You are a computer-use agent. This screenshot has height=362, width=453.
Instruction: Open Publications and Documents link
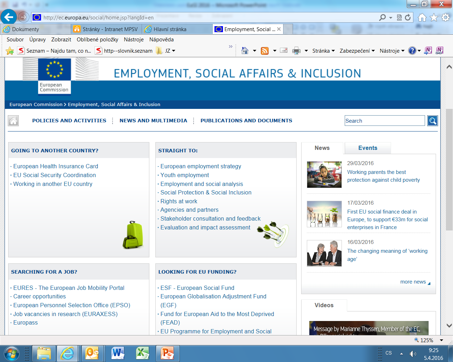pyautogui.click(x=246, y=121)
